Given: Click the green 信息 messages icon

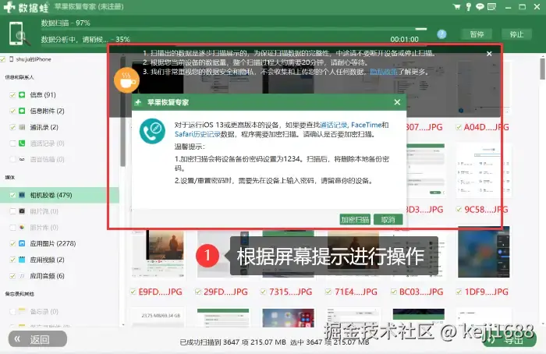Looking at the screenshot, I should click(22, 94).
